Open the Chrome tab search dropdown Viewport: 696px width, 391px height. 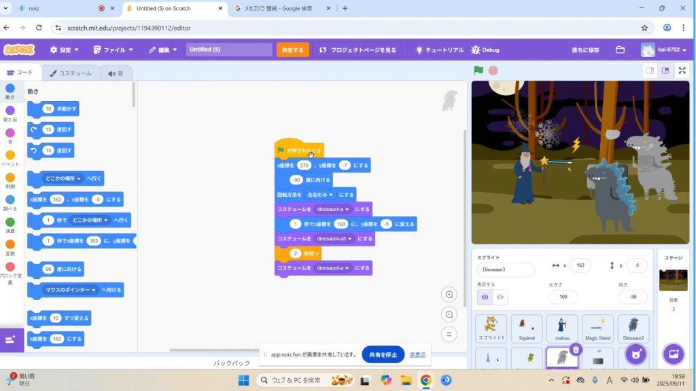pos(5,8)
